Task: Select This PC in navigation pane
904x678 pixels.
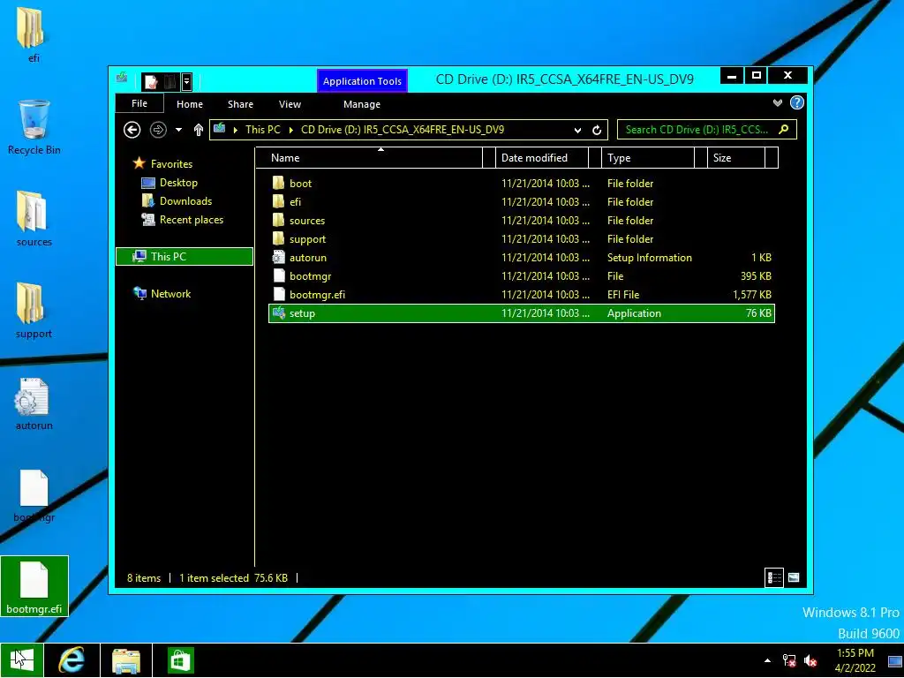Action: pyautogui.click(x=185, y=257)
